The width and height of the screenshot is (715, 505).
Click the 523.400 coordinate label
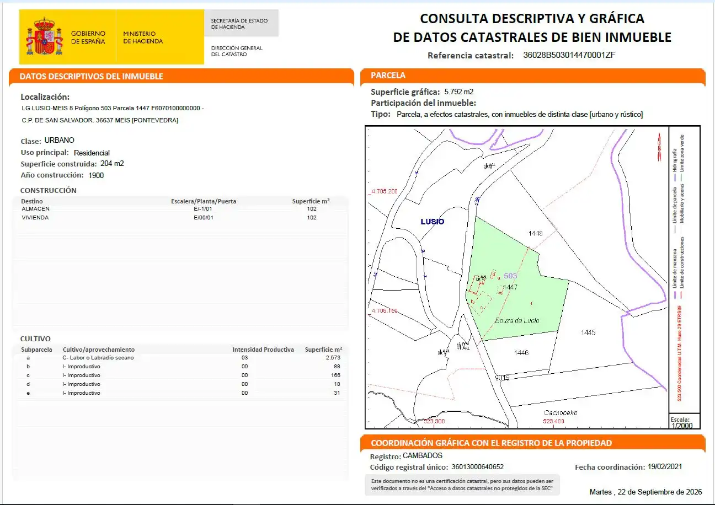coord(554,421)
